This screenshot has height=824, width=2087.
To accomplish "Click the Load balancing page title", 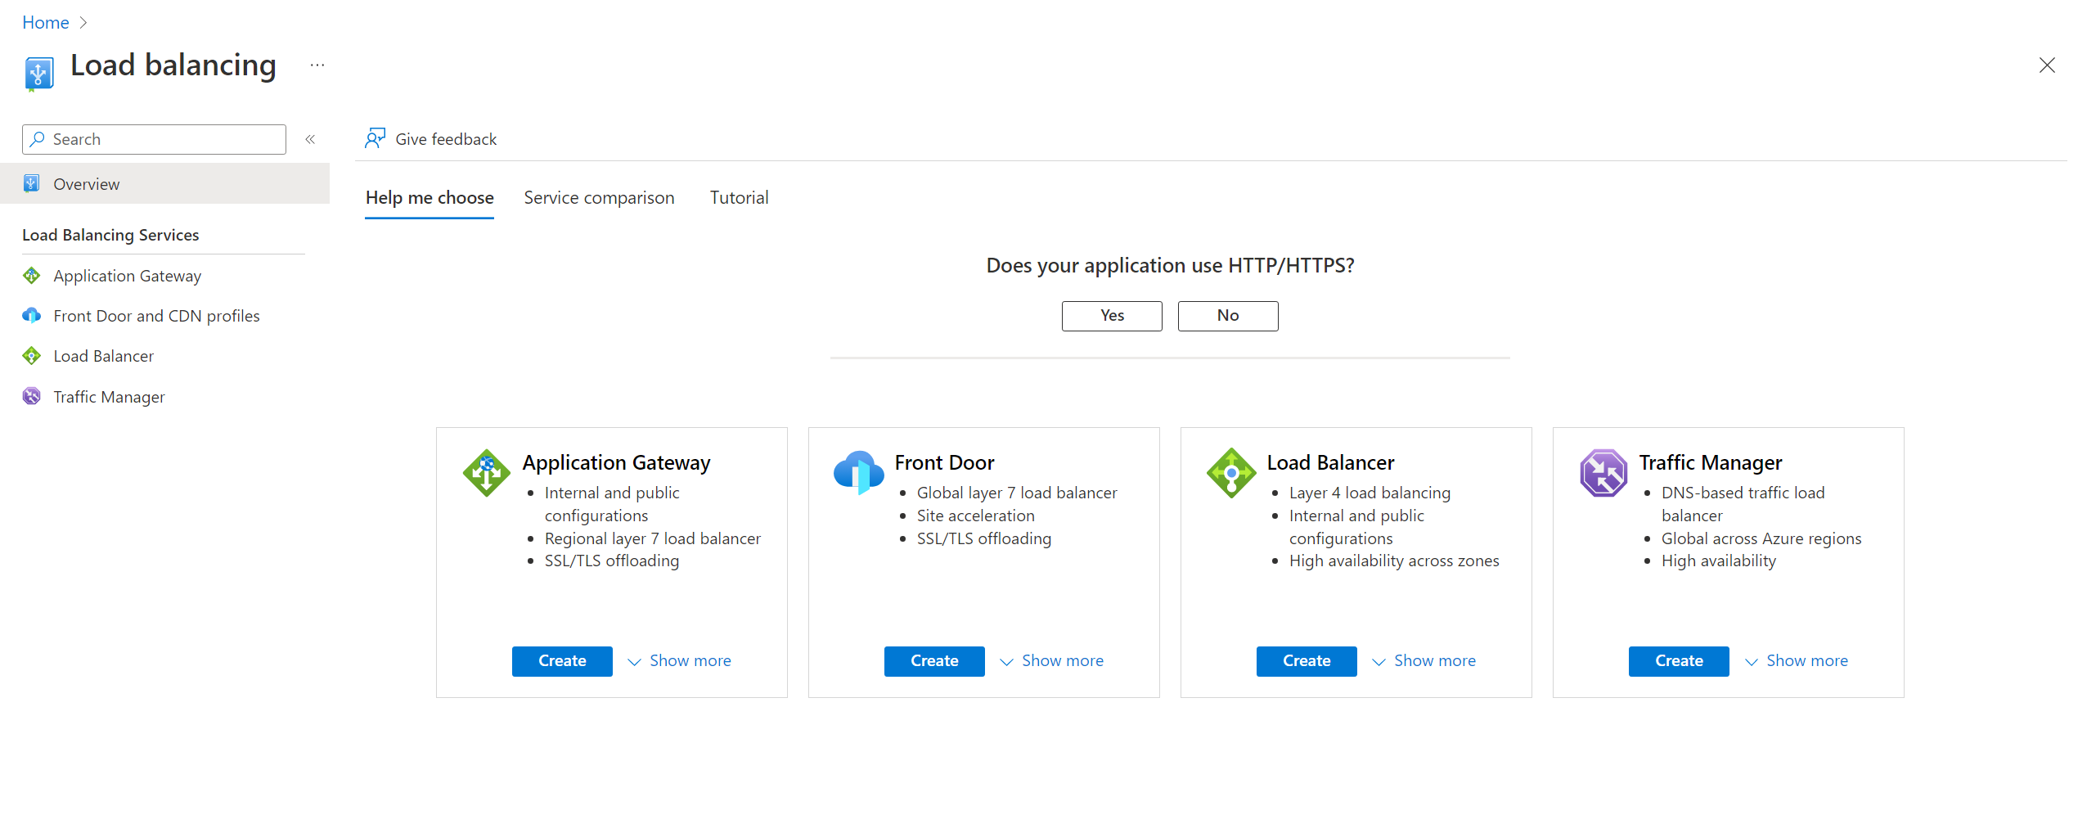I will (173, 65).
